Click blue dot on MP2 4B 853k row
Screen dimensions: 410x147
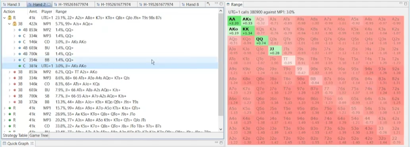coord(19,30)
